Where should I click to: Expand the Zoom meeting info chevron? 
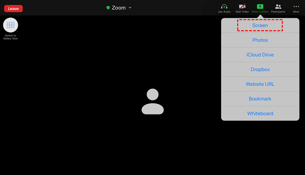point(130,8)
